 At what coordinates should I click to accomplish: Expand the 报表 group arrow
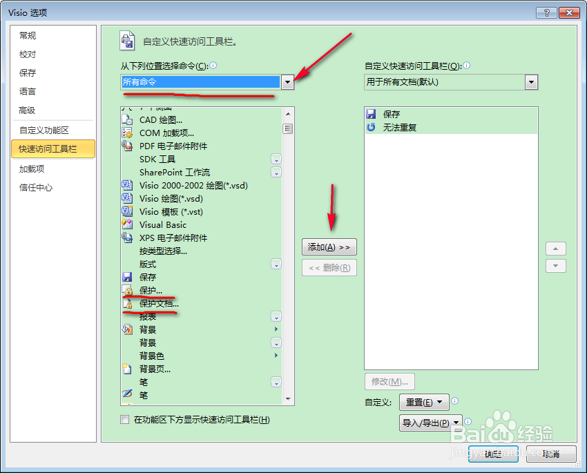tap(276, 316)
